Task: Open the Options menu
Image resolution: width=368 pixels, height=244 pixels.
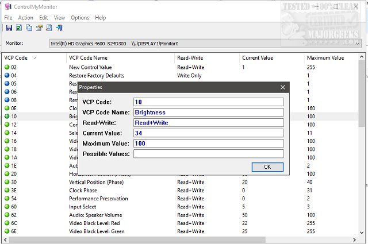Action: [x=80, y=18]
